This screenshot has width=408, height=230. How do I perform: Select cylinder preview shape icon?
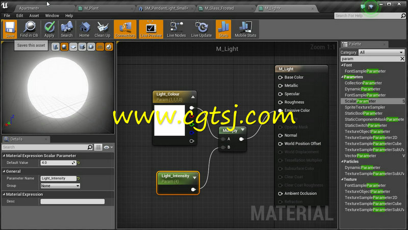coord(56,47)
